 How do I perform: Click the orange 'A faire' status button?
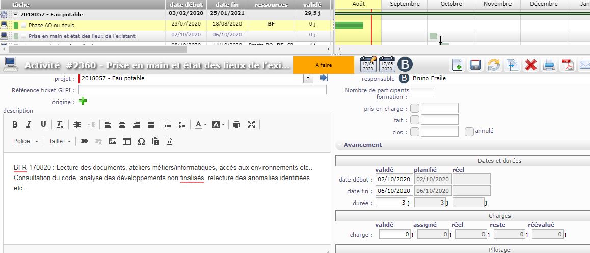(x=324, y=65)
